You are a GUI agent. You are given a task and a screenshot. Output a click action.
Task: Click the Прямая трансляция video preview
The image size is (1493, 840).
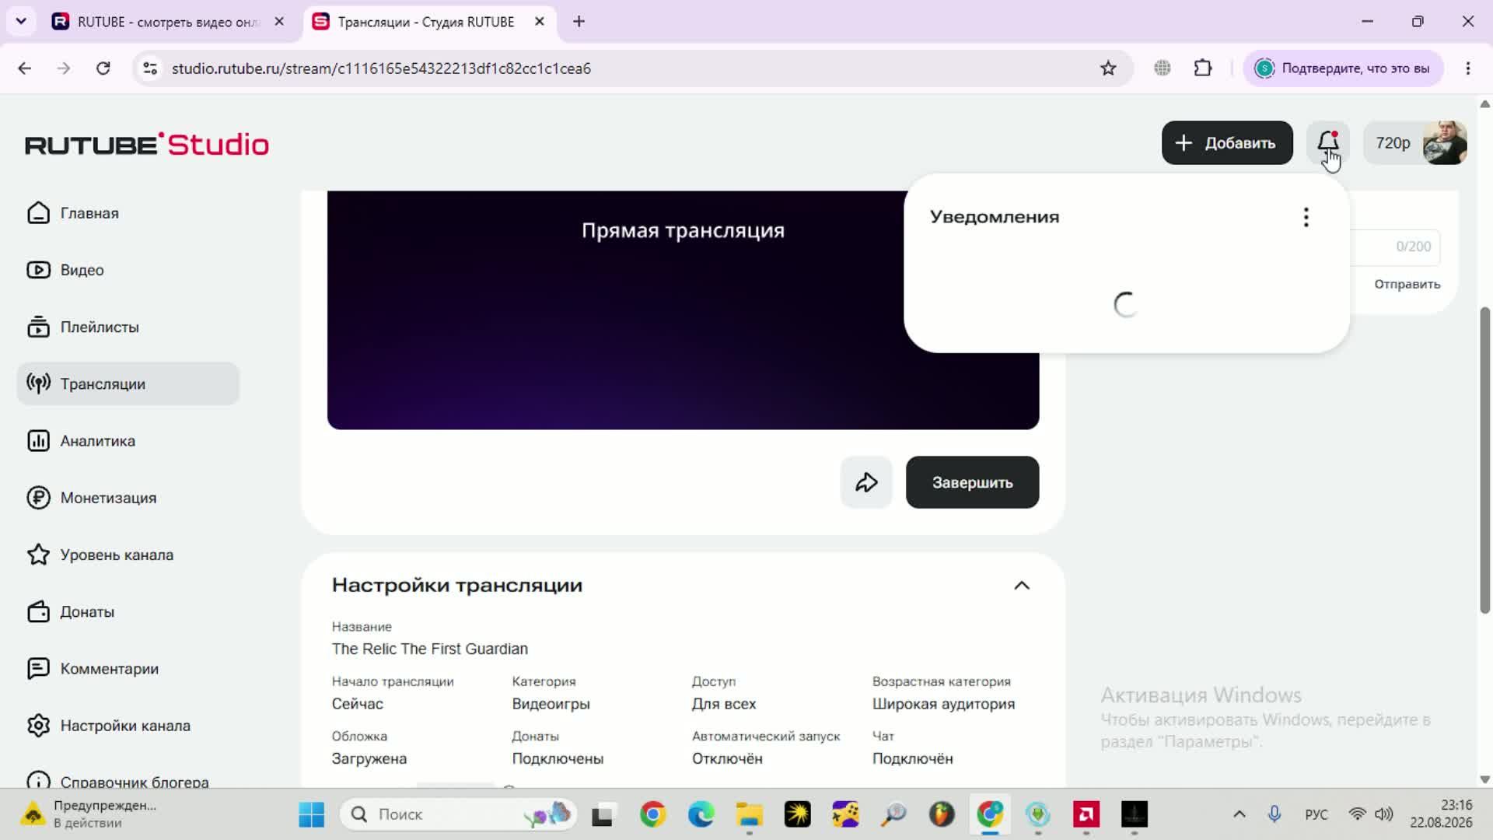683,310
